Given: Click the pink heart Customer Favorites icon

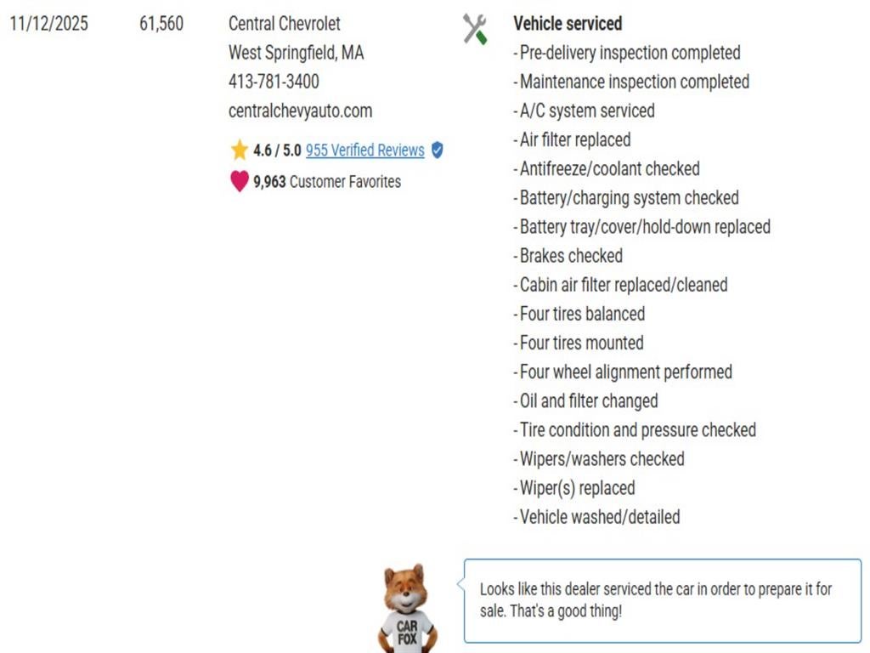Looking at the screenshot, I should (240, 181).
